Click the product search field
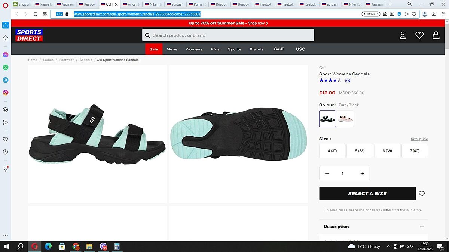The width and height of the screenshot is (449, 252). click(x=228, y=35)
